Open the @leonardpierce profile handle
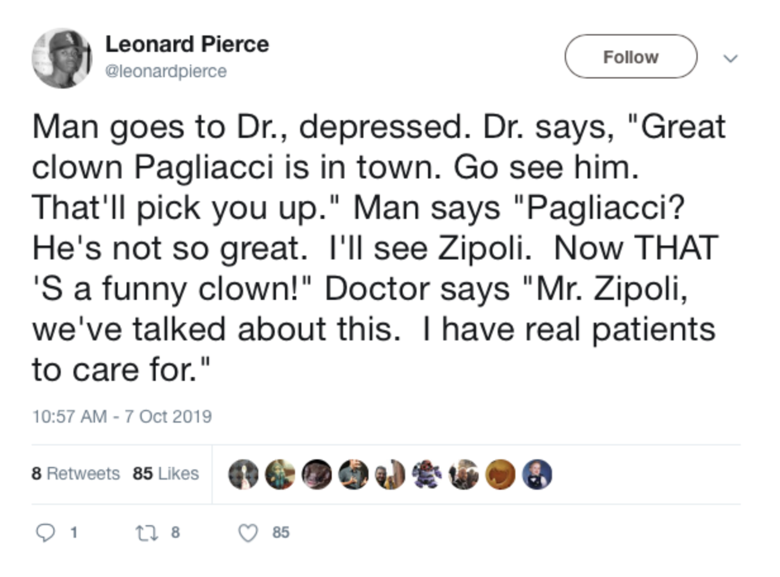Image resolution: width=780 pixels, height=577 pixels. [168, 70]
